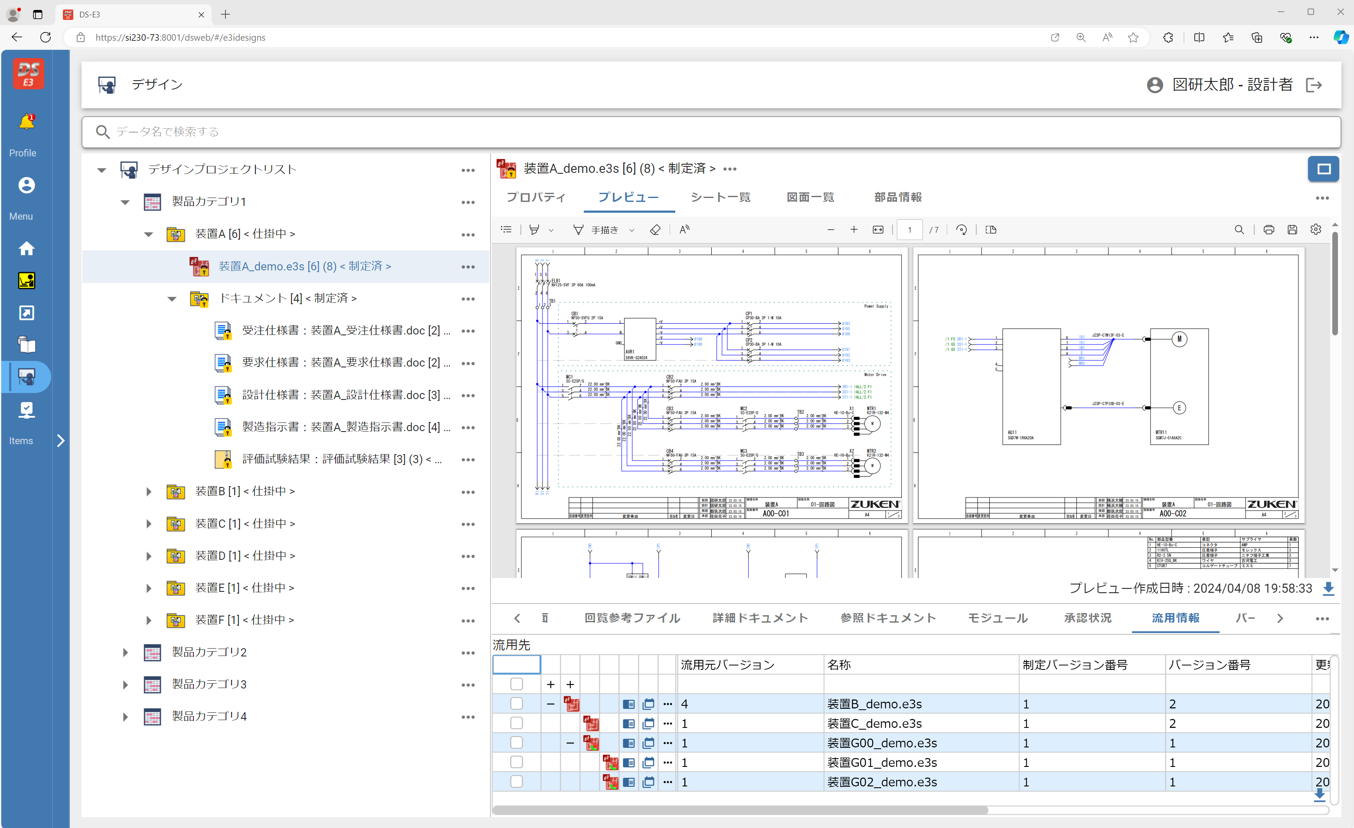
Task: Click the browser refresh button
Action: (46, 37)
